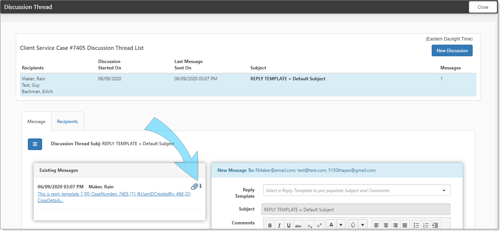Switch to the Recipients tab
This screenshot has width=502, height=233.
(x=67, y=122)
